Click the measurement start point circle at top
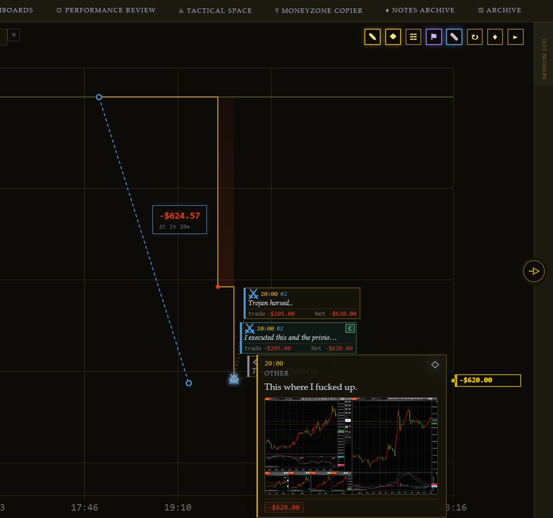The height and width of the screenshot is (518, 553). coord(99,97)
